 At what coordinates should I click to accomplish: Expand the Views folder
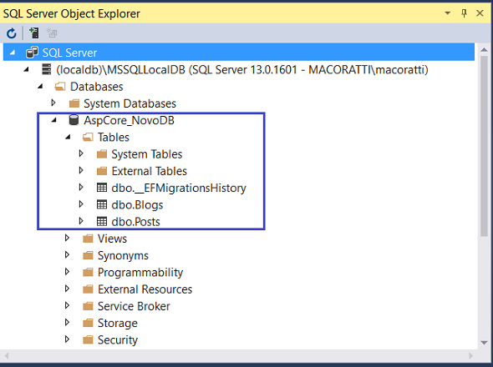pos(67,238)
